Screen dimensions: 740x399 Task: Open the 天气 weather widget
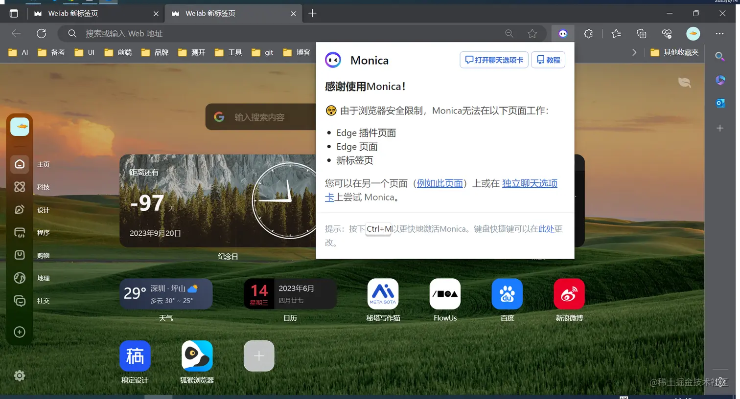(x=166, y=294)
